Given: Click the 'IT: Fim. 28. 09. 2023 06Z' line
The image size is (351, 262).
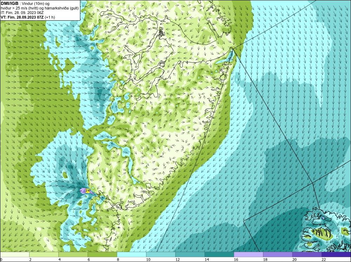Looking at the screenshot, I should (22, 13).
